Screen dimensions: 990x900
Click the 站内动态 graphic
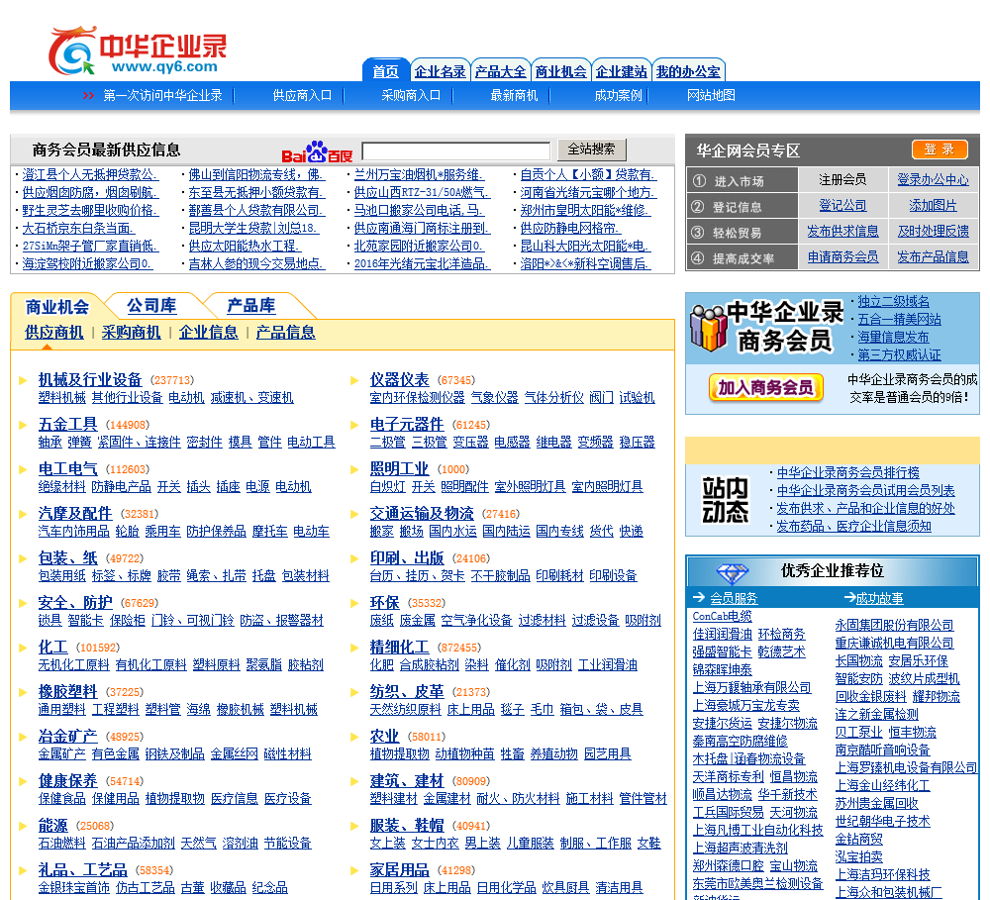(726, 500)
